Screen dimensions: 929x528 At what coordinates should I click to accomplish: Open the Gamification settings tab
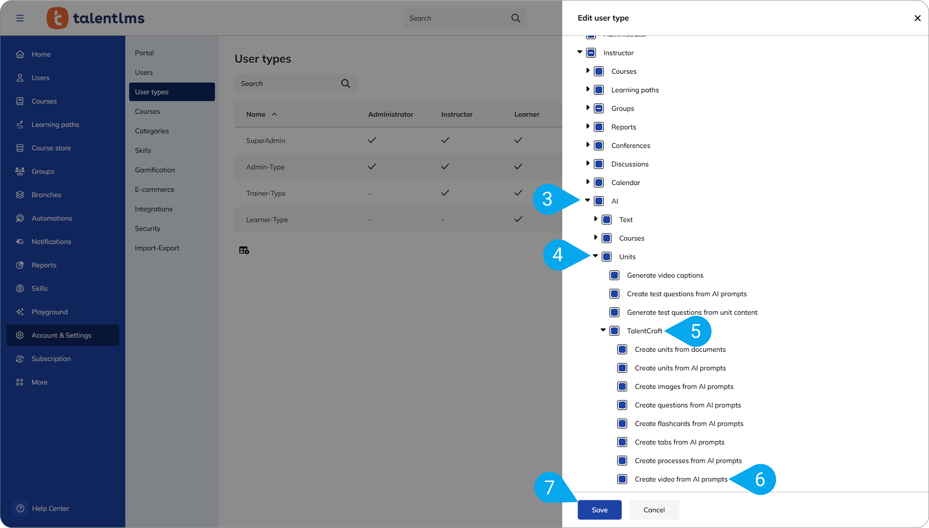coord(155,170)
